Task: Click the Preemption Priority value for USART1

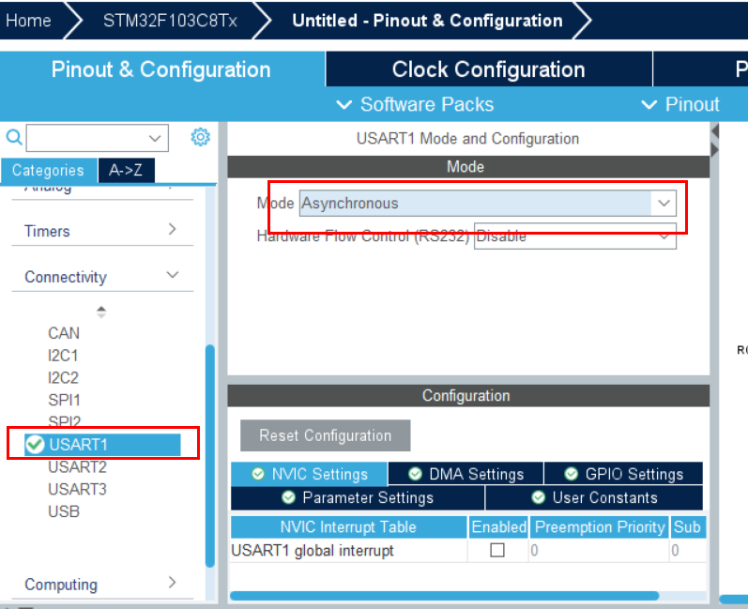Action: (x=599, y=550)
